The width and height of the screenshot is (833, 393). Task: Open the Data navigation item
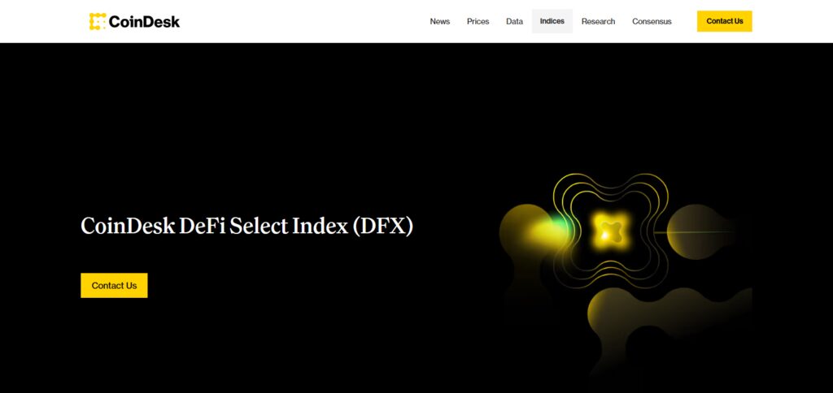pos(514,21)
